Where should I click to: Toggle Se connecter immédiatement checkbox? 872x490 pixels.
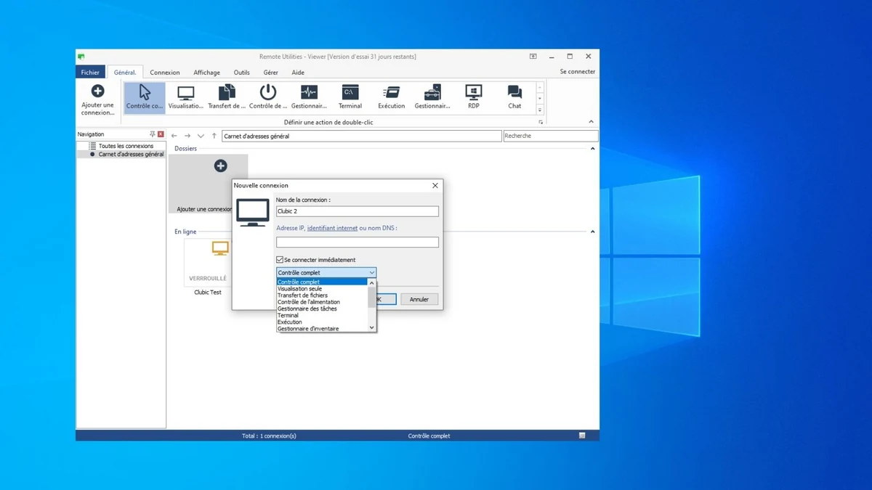click(280, 260)
